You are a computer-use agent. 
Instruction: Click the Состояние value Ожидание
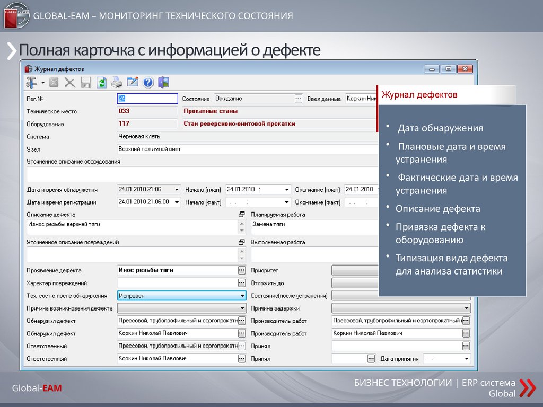click(x=254, y=99)
